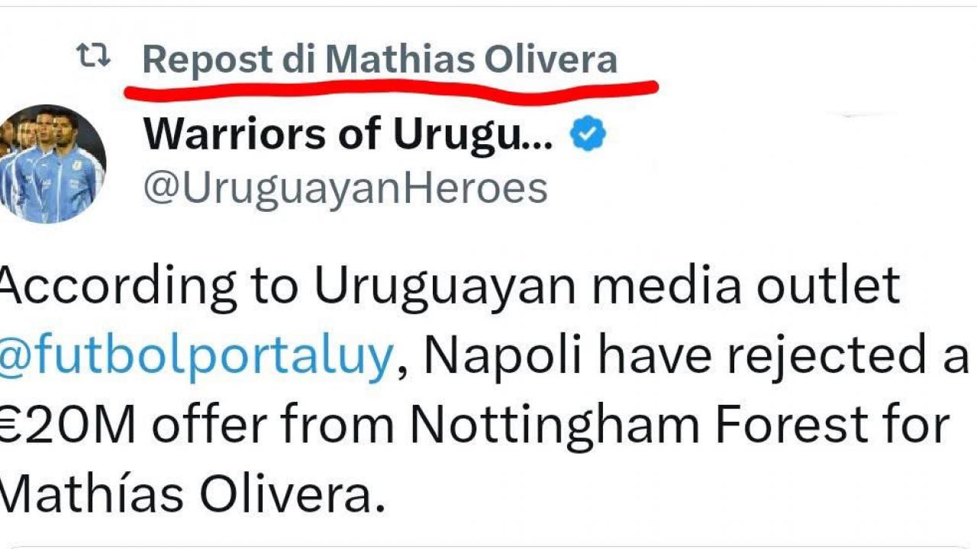Viewport: 977px width, 549px height.
Task: Open the Warriors of Uruguay profile picture
Action: [x=52, y=164]
